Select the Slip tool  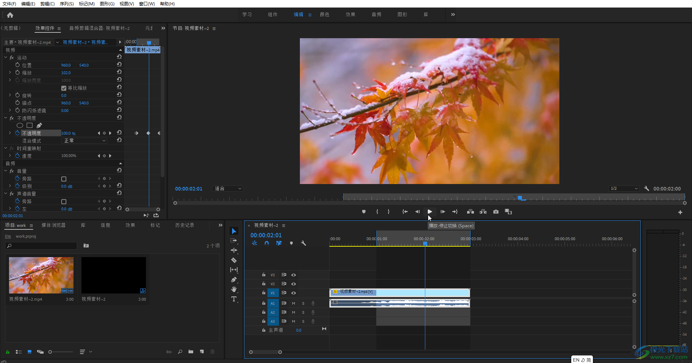point(234,270)
